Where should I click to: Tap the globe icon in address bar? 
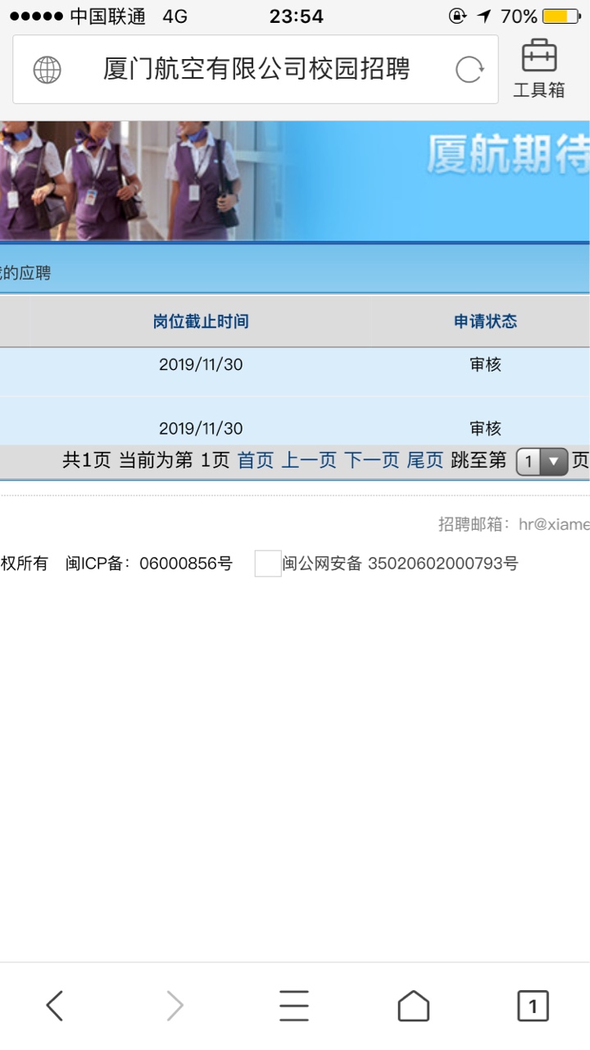[47, 70]
